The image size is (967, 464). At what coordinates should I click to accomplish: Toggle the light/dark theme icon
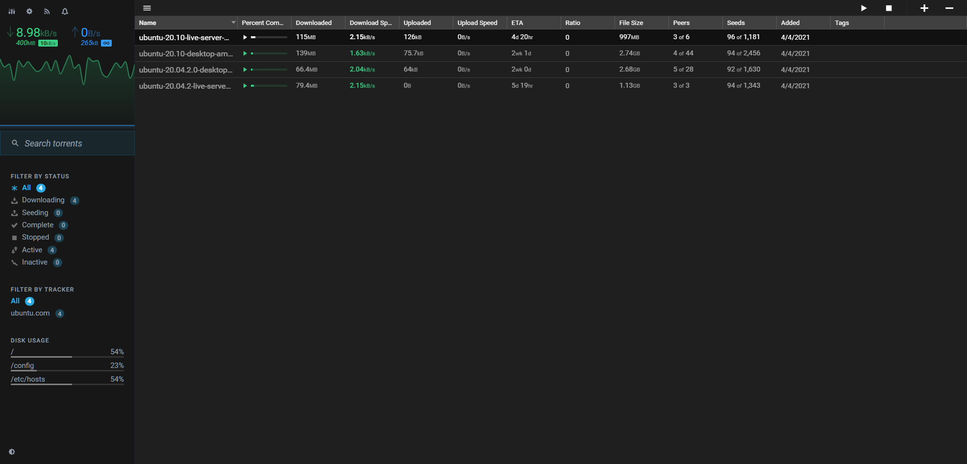pos(12,452)
